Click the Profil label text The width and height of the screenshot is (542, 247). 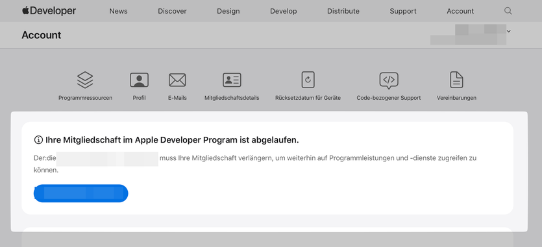140,98
